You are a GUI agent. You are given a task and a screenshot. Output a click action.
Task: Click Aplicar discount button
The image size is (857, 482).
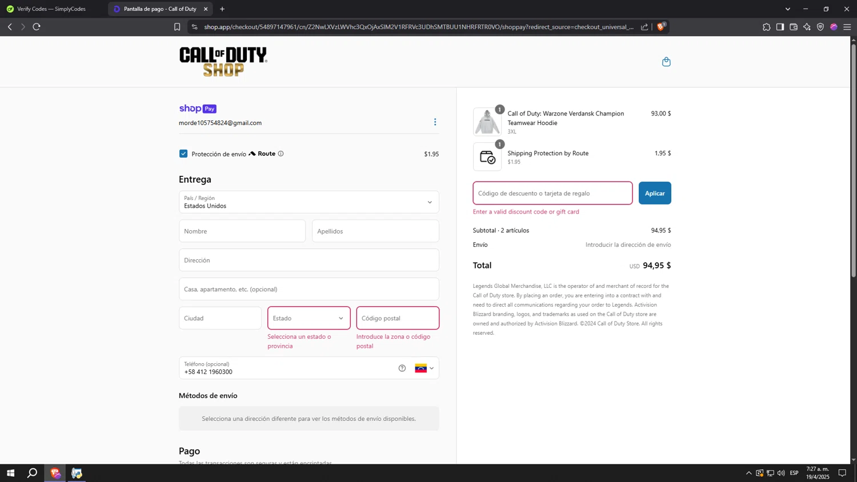[655, 193]
